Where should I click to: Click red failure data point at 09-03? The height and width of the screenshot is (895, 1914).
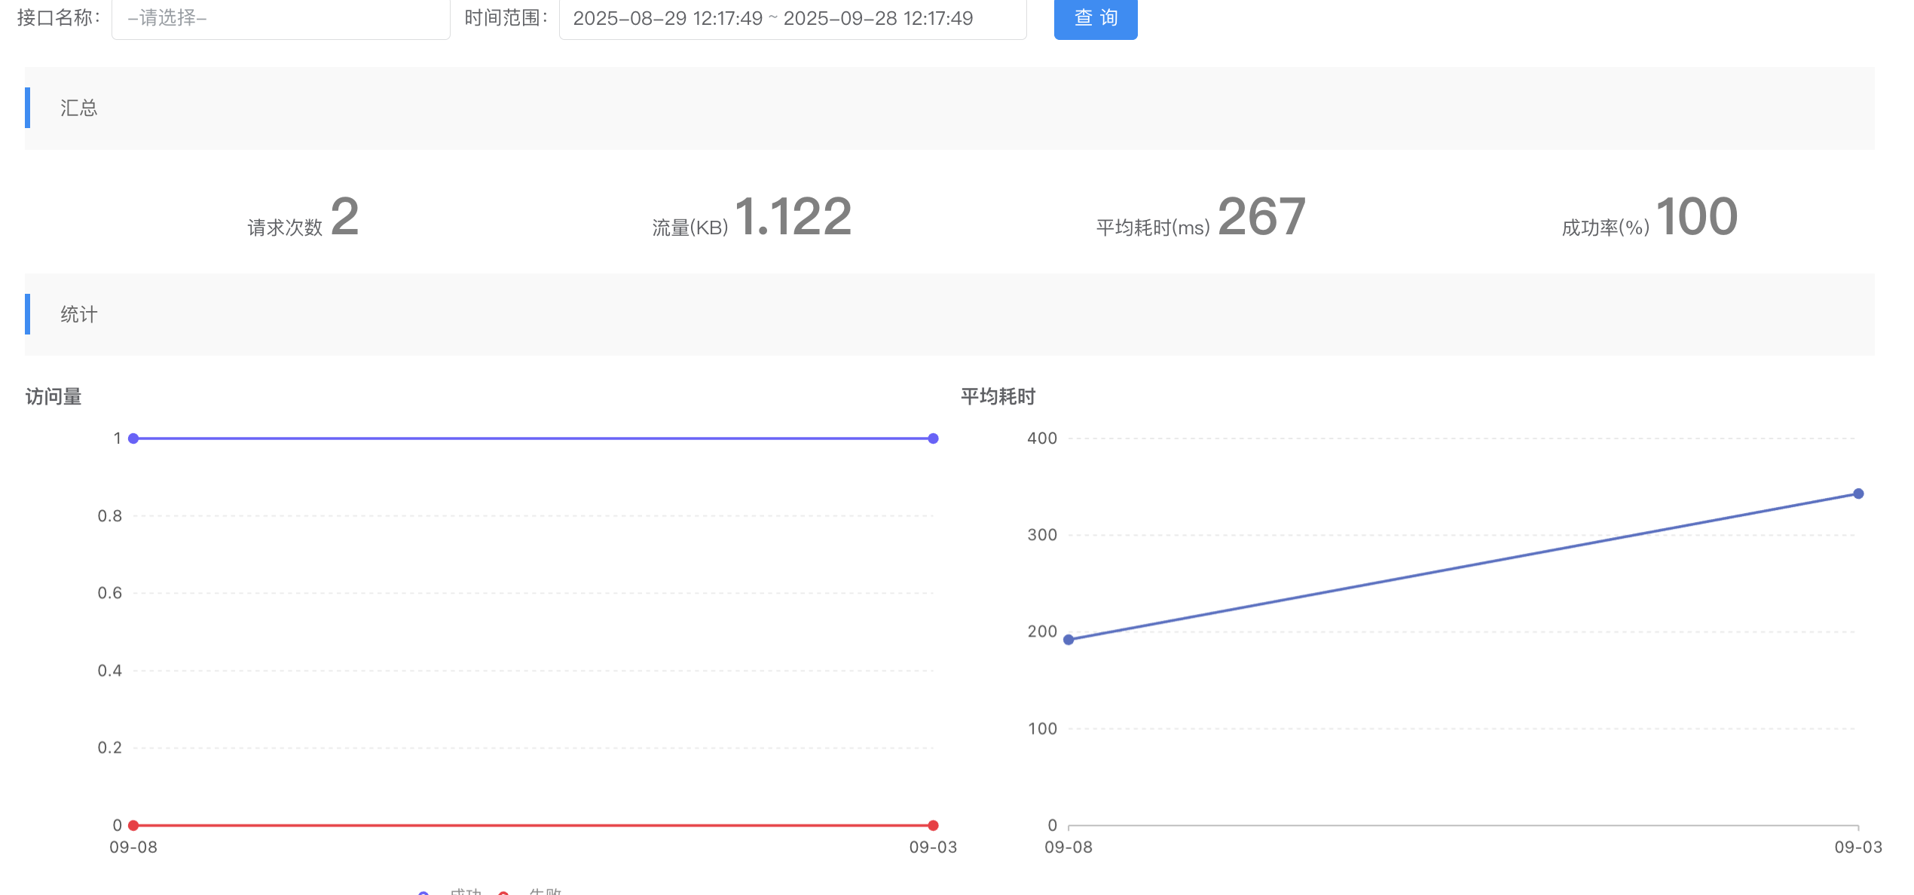[933, 825]
